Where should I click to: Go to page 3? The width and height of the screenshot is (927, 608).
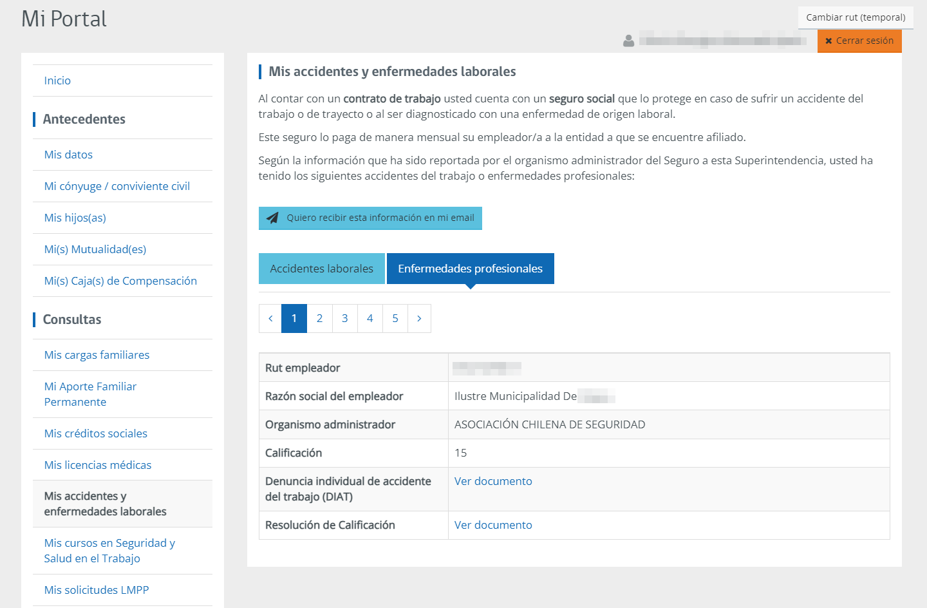[x=344, y=318]
